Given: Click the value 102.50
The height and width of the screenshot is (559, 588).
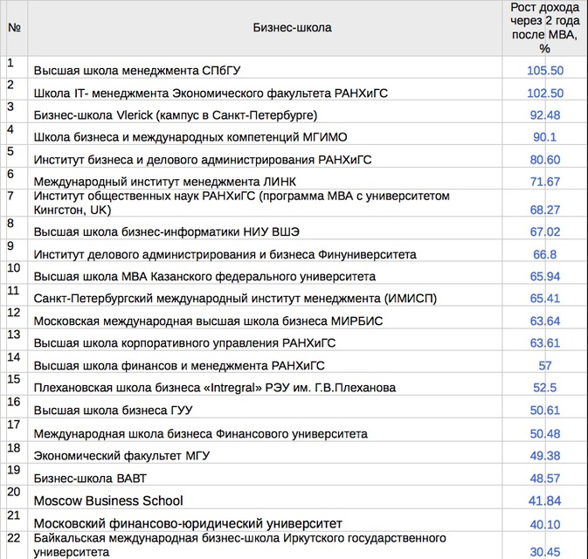Looking at the screenshot, I should 545,93.
